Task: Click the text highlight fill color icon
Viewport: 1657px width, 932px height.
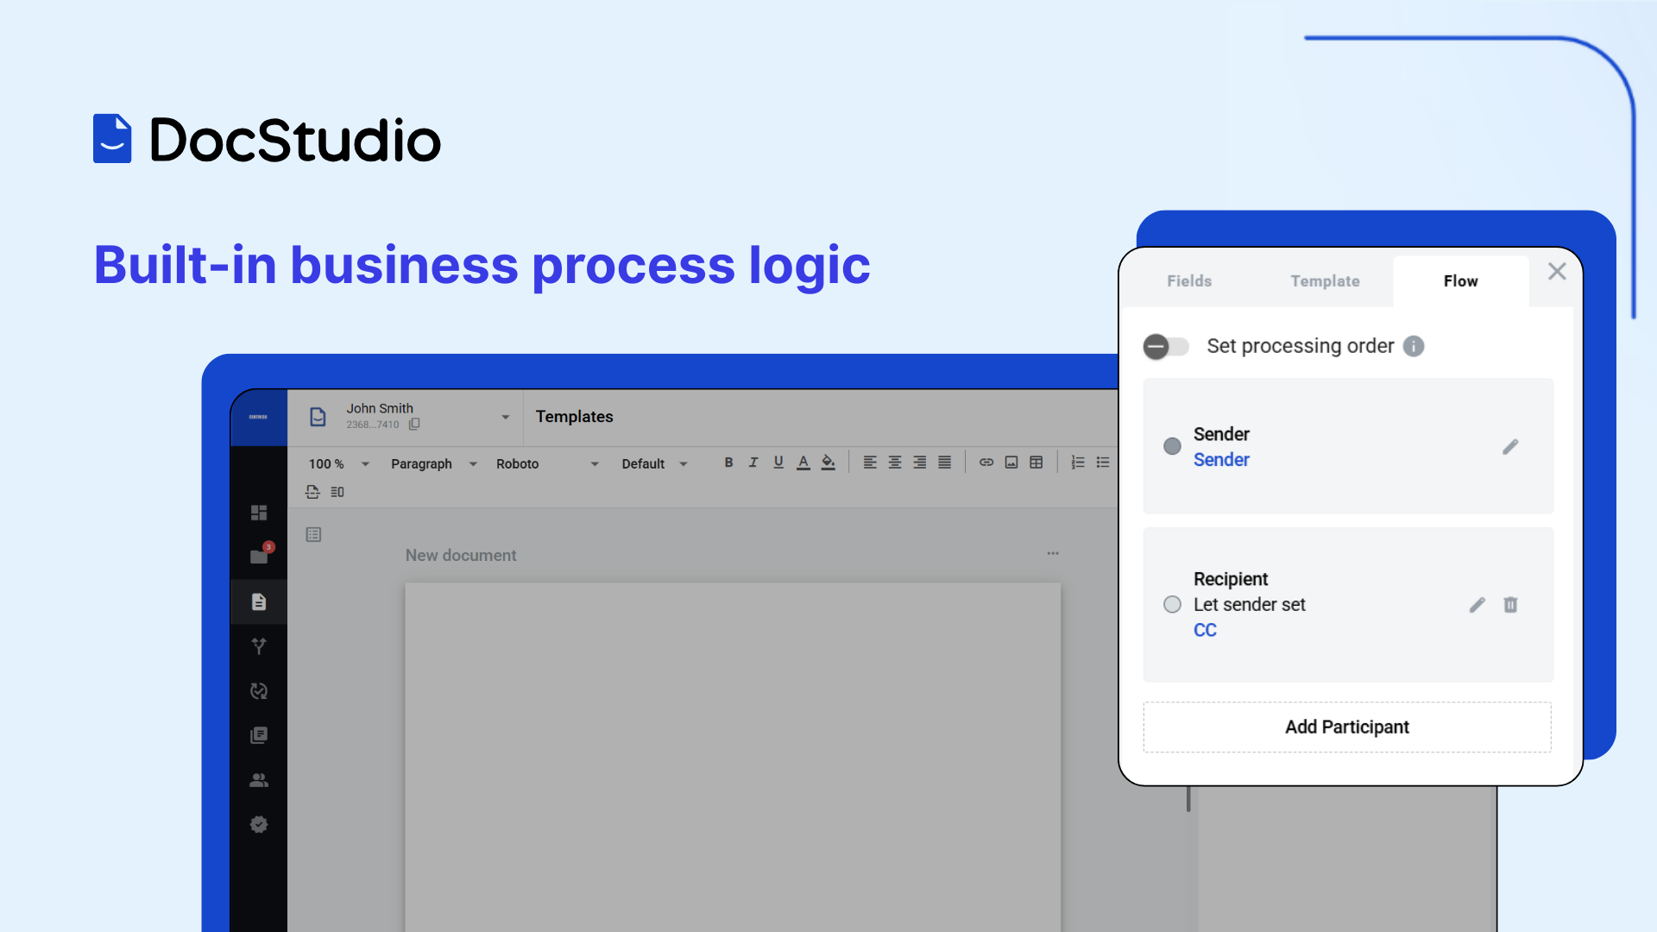Action: coord(828,463)
